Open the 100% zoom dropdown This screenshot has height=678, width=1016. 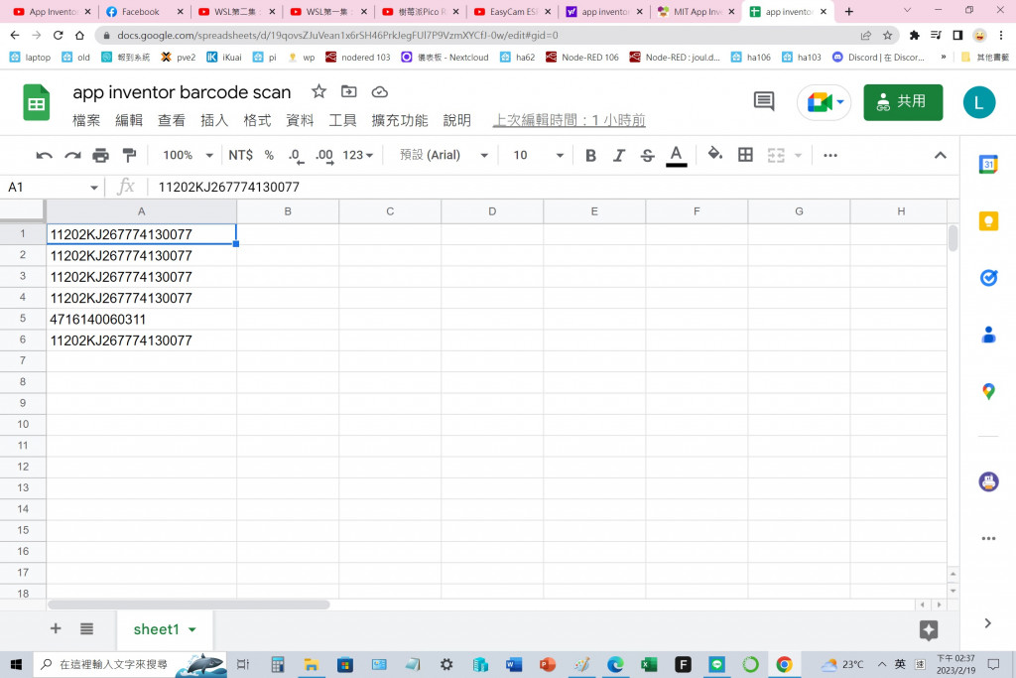[x=188, y=156]
